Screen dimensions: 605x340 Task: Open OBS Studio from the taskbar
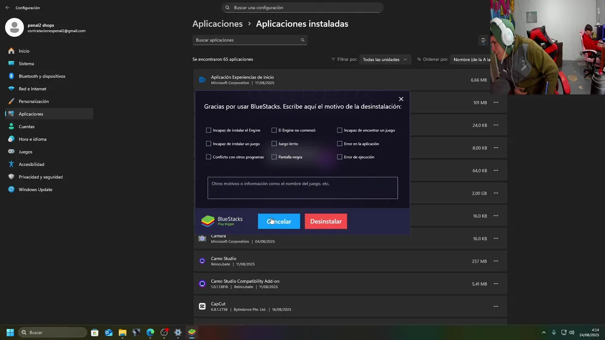[x=164, y=332]
